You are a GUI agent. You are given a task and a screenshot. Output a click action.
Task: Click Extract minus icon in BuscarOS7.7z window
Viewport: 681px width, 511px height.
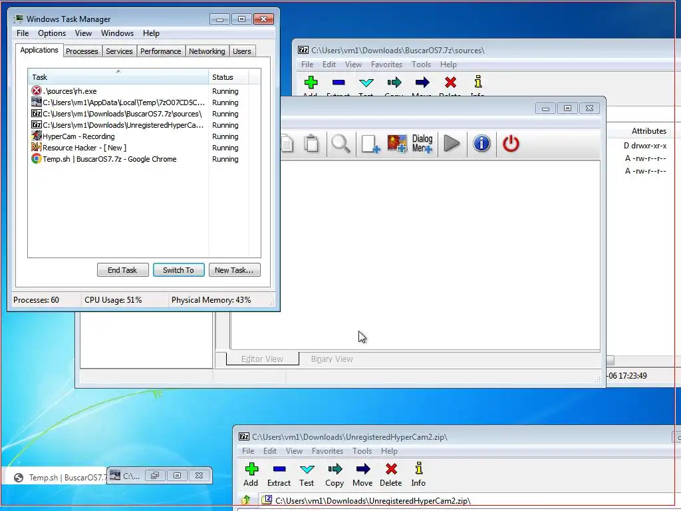tap(339, 82)
